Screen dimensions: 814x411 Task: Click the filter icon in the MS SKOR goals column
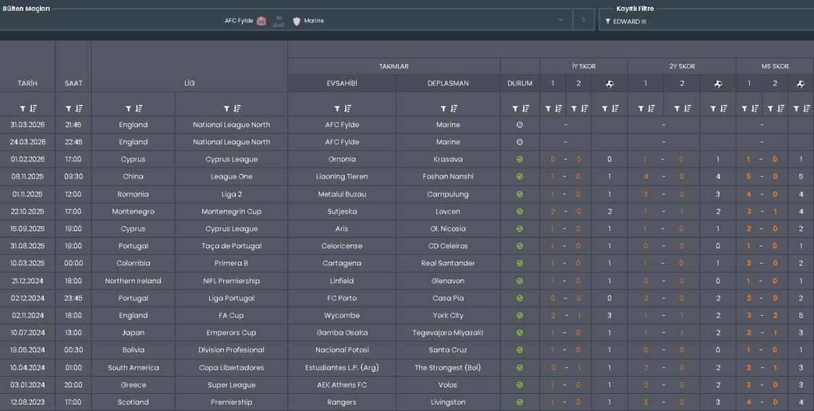click(x=797, y=108)
